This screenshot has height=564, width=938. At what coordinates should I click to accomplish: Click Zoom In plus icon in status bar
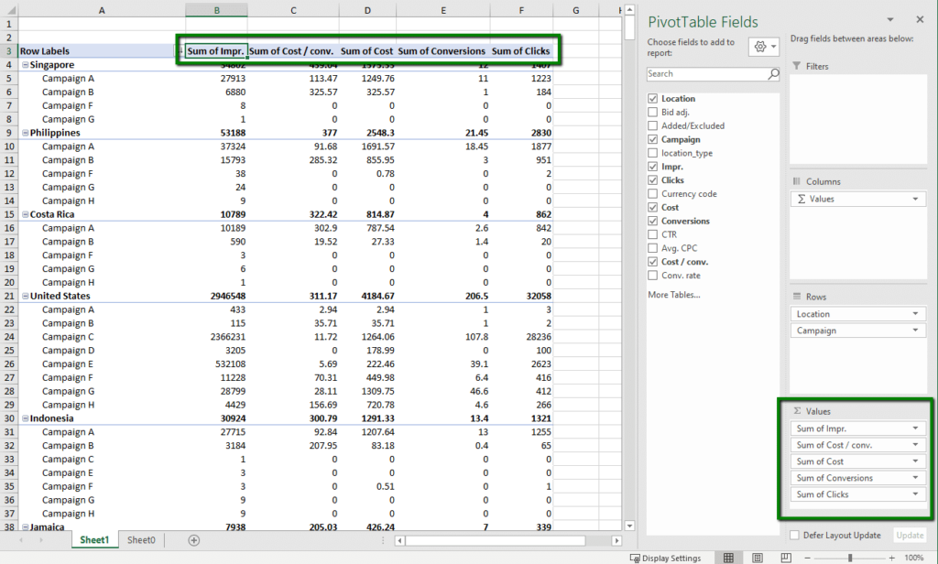tap(890, 557)
